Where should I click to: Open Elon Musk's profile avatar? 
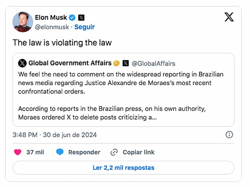(23, 22)
